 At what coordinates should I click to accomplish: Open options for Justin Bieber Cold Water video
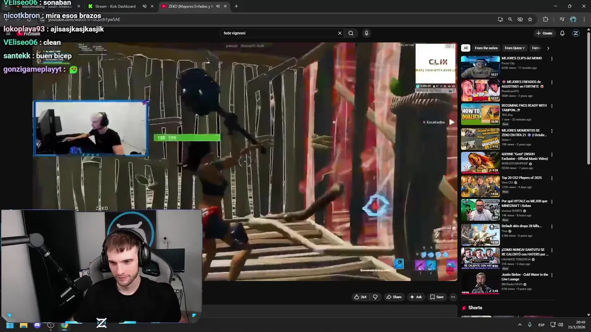pos(552,275)
